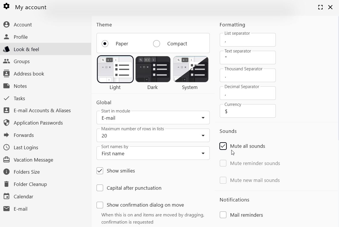Open the Folder Cleanup section
Viewport: 339px width, 227px height.
[30, 184]
